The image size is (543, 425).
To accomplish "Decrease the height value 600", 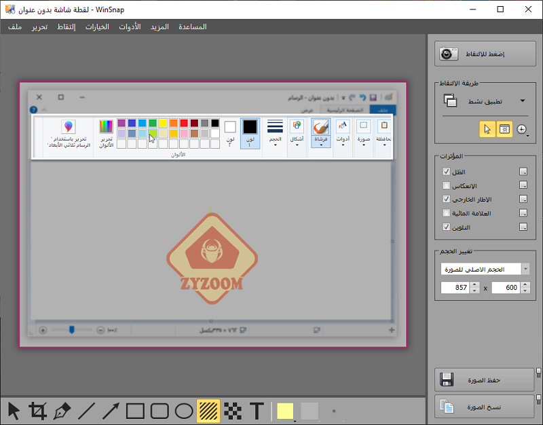I will 525,291.
